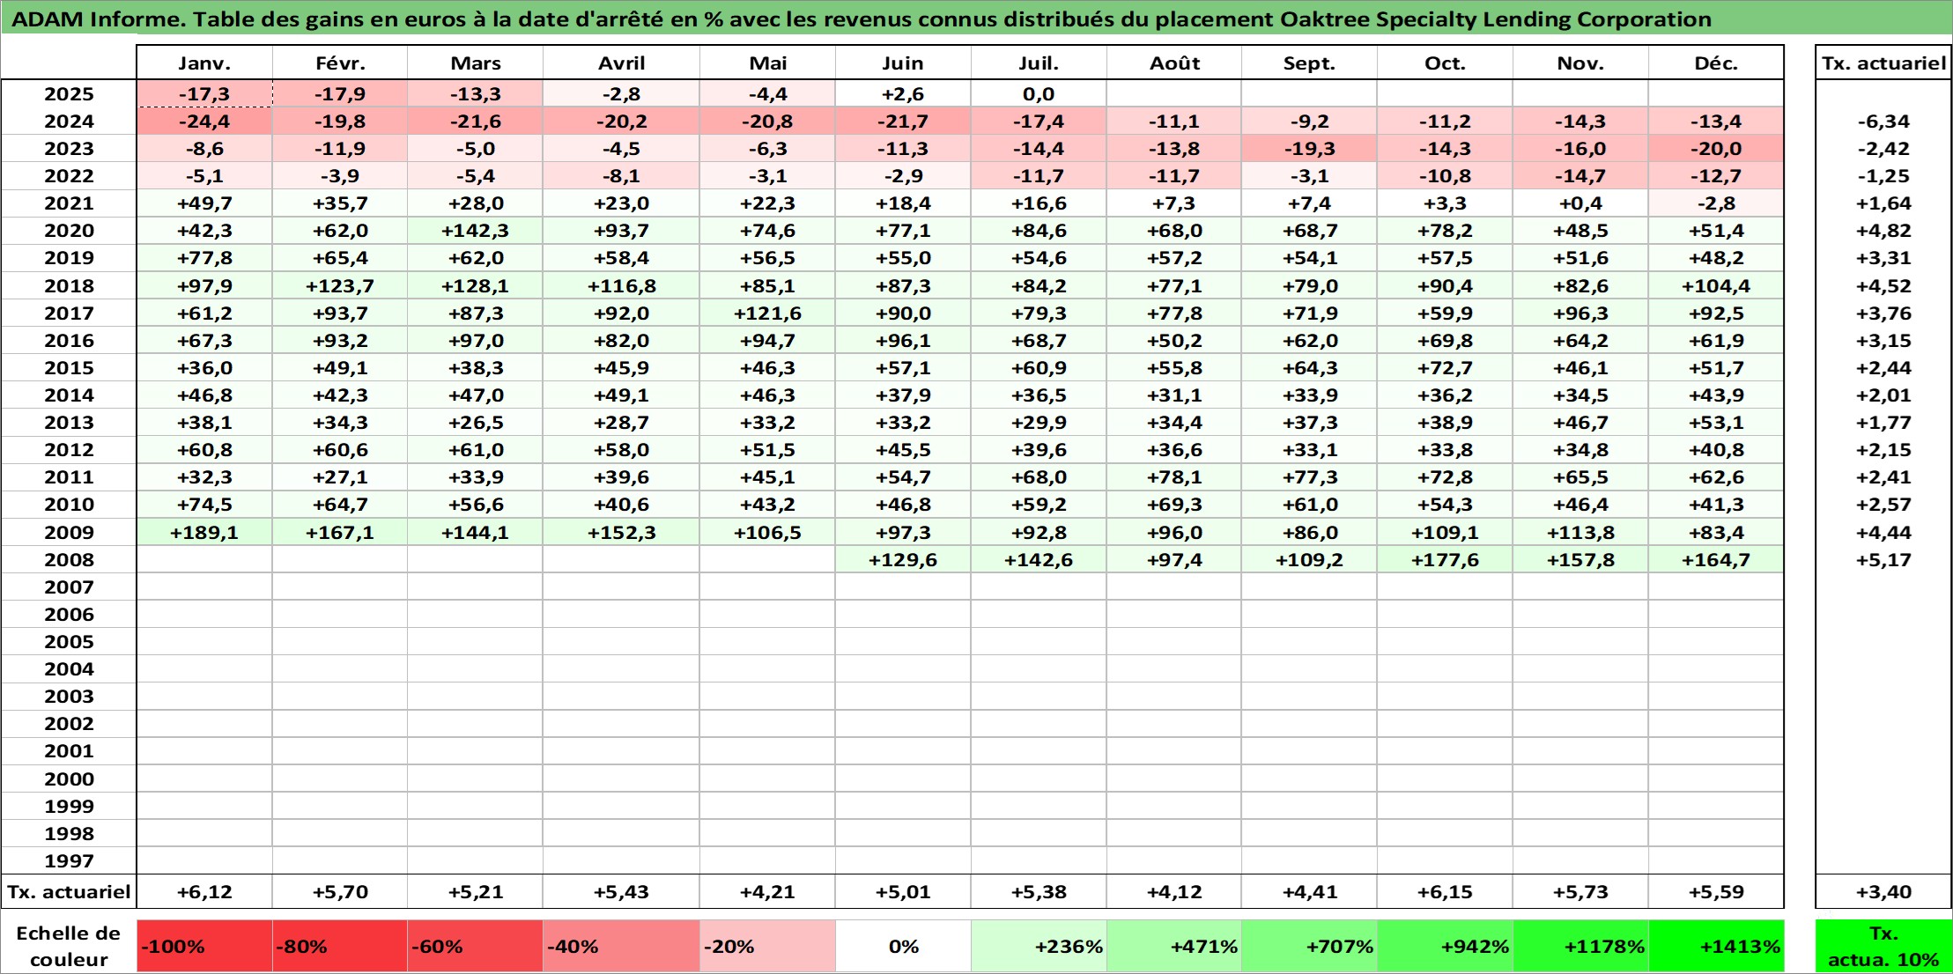Select the +3,40 overall actuarial rate
This screenshot has height=974, width=1953.
[1883, 891]
